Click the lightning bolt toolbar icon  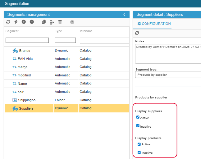(x=16, y=22)
